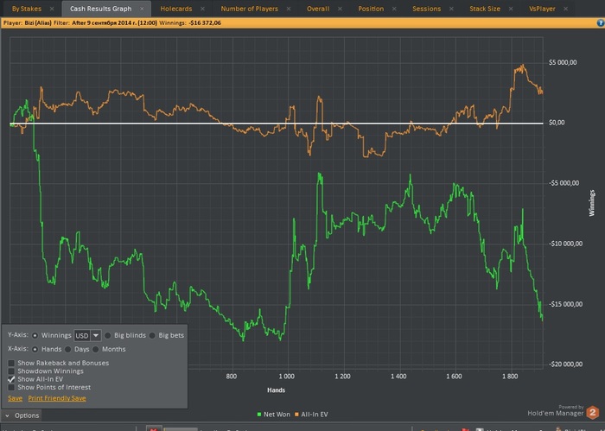The width and height of the screenshot is (605, 431).
Task: Click the Print Friendly Save link
Action: (57, 398)
